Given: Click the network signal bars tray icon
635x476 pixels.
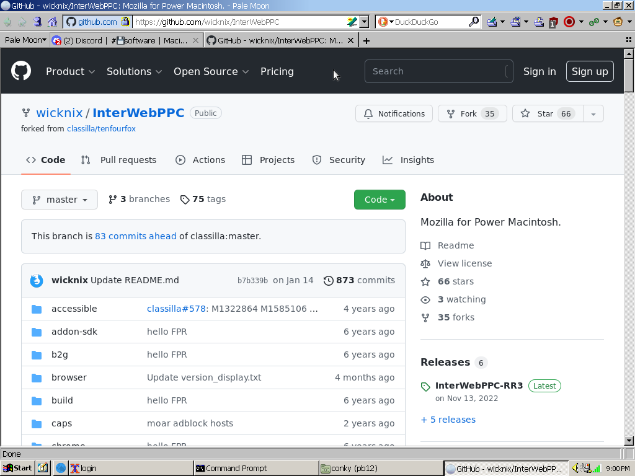Looking at the screenshot, I should point(596,469).
